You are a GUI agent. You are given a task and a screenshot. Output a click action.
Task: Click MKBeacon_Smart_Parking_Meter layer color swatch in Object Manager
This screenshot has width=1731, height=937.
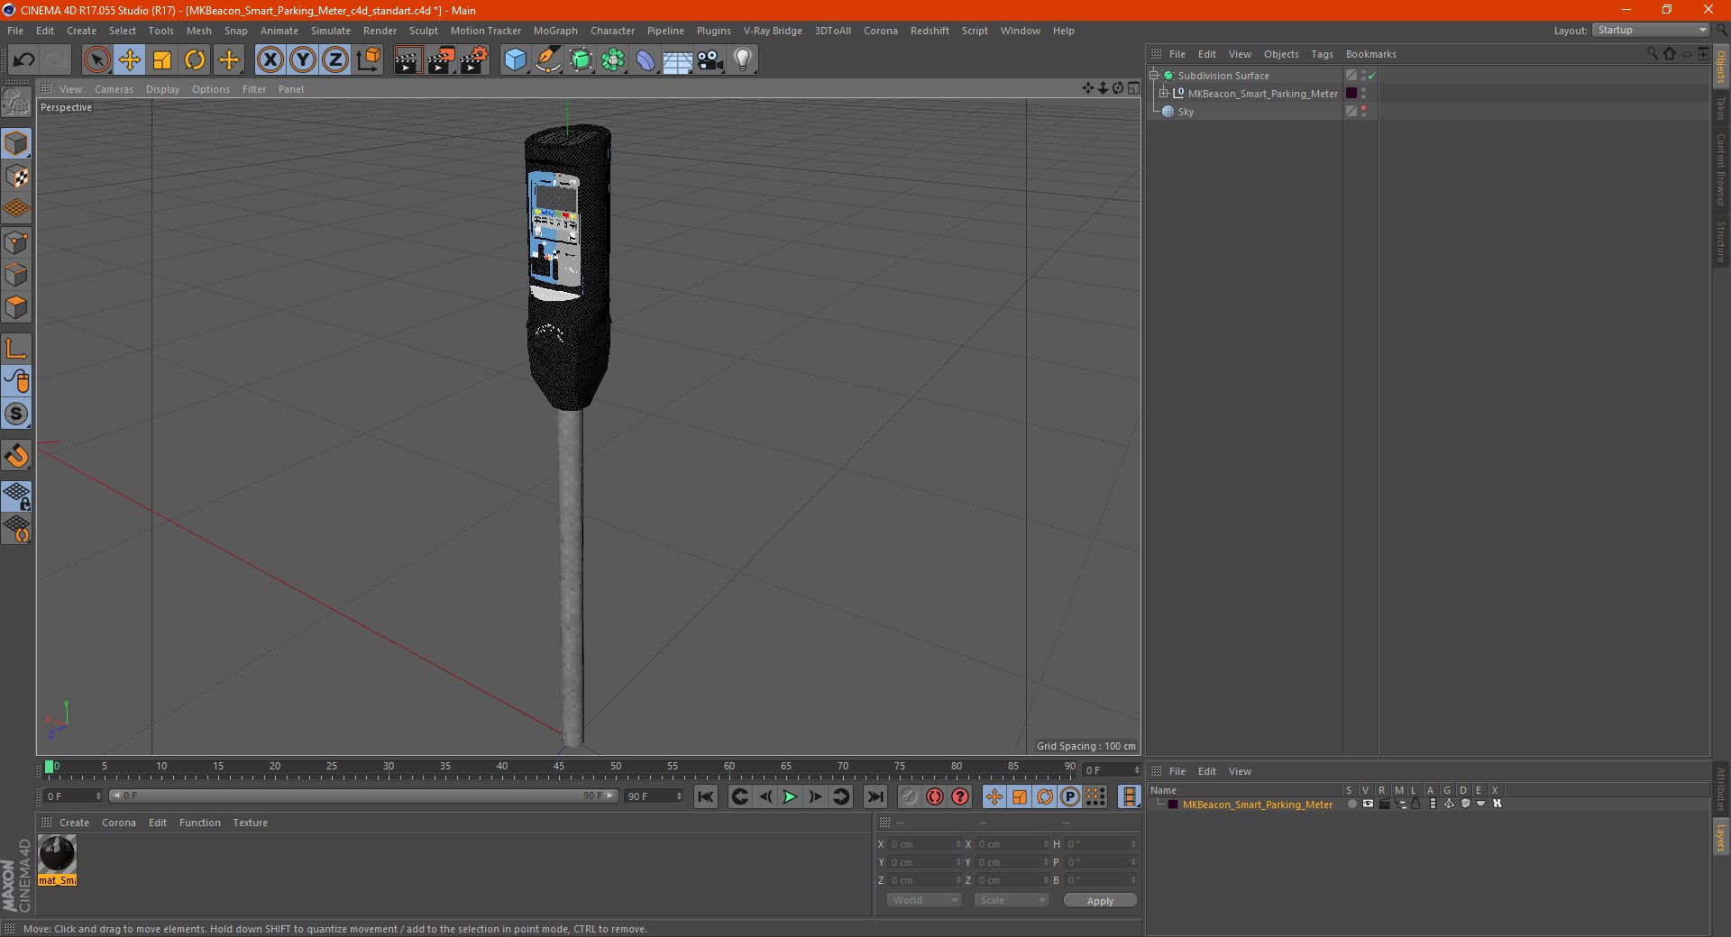pyautogui.click(x=1351, y=94)
